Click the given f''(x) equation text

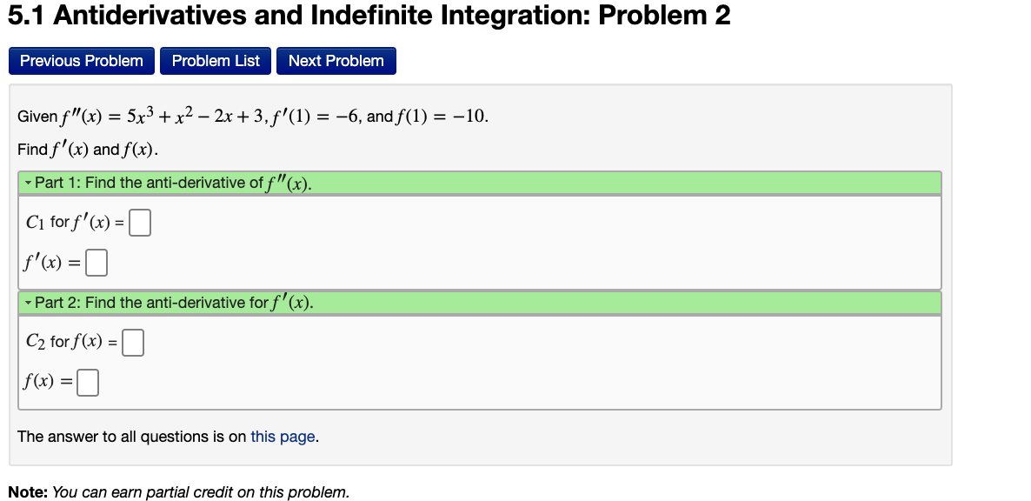pyautogui.click(x=250, y=116)
